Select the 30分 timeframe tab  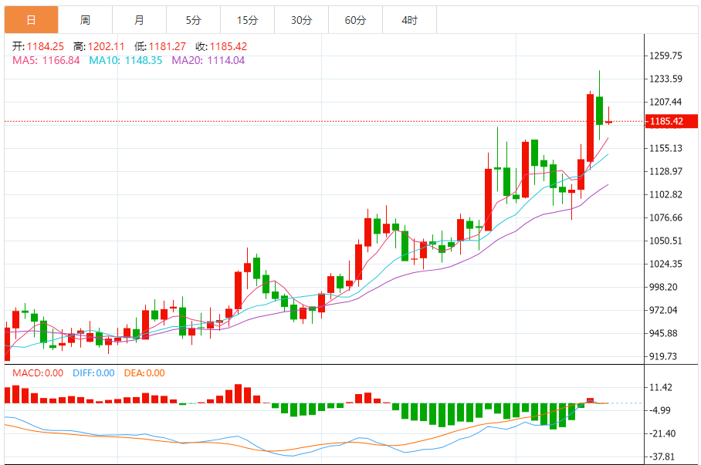click(302, 20)
